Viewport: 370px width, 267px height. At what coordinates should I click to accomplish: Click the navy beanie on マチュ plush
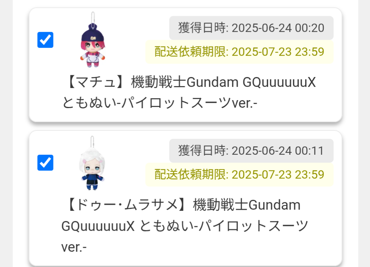pos(93,33)
